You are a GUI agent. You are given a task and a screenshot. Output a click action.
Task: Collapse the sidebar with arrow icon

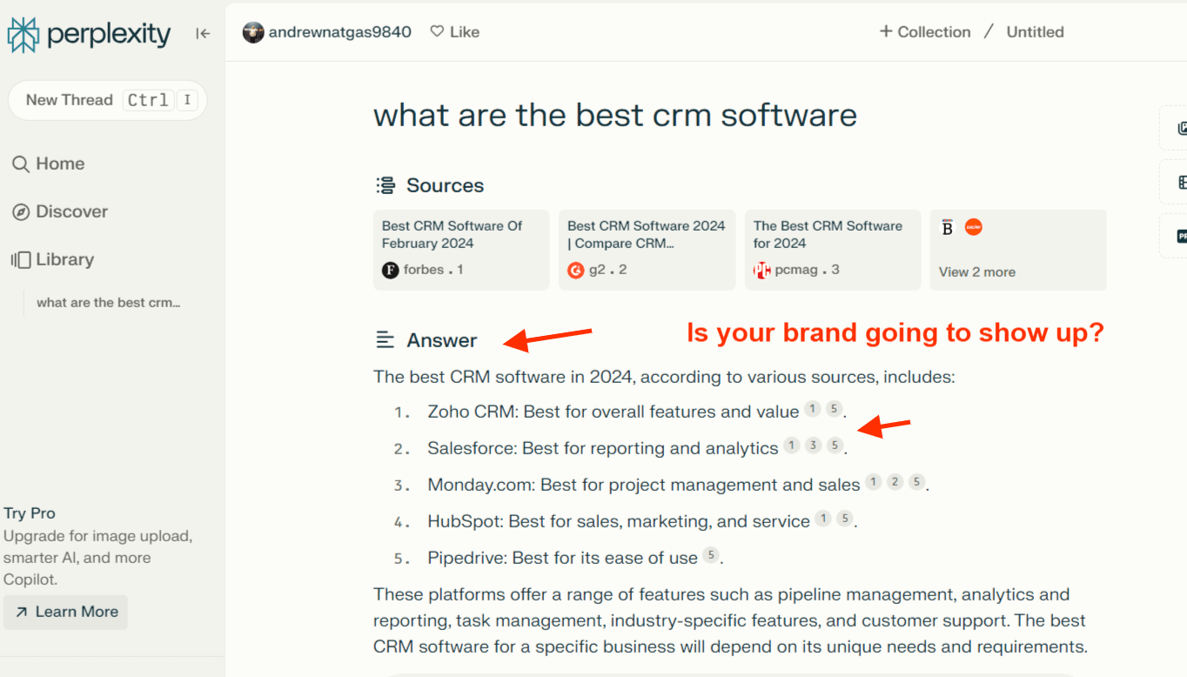click(x=203, y=33)
